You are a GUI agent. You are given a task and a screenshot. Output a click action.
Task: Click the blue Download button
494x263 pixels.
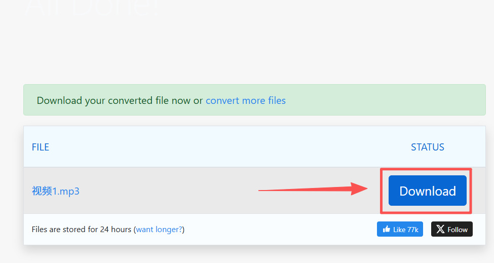pos(427,191)
